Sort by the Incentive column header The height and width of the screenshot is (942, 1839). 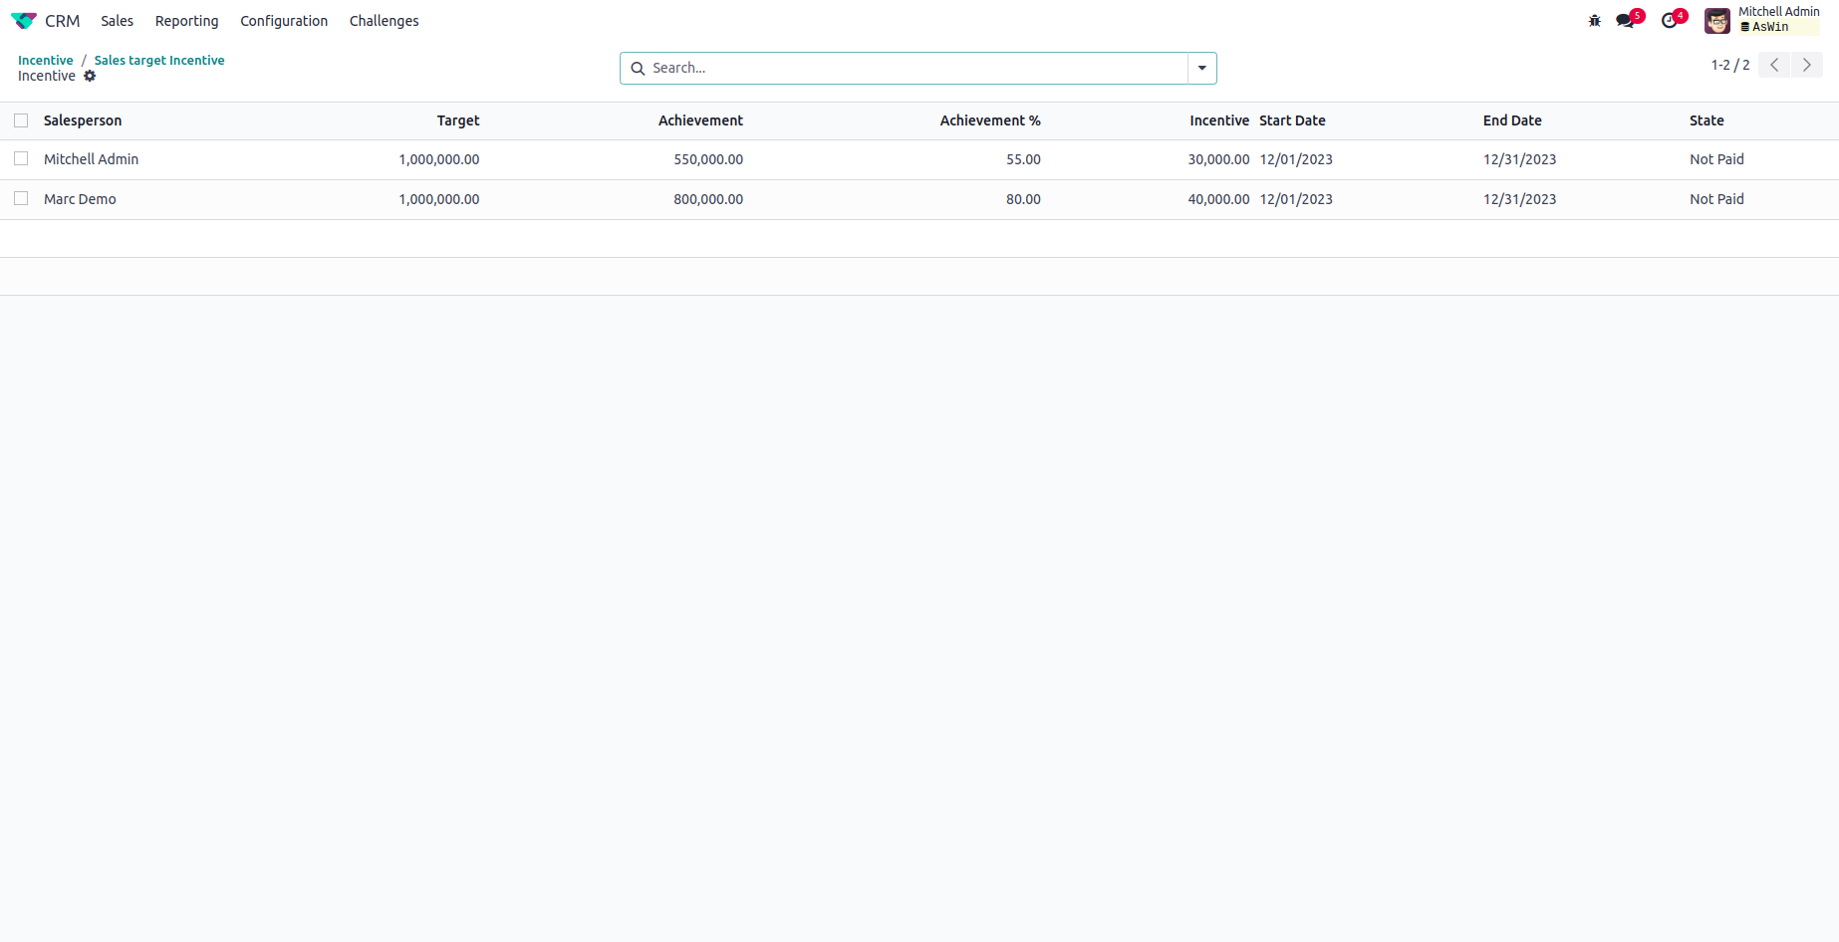(1219, 120)
